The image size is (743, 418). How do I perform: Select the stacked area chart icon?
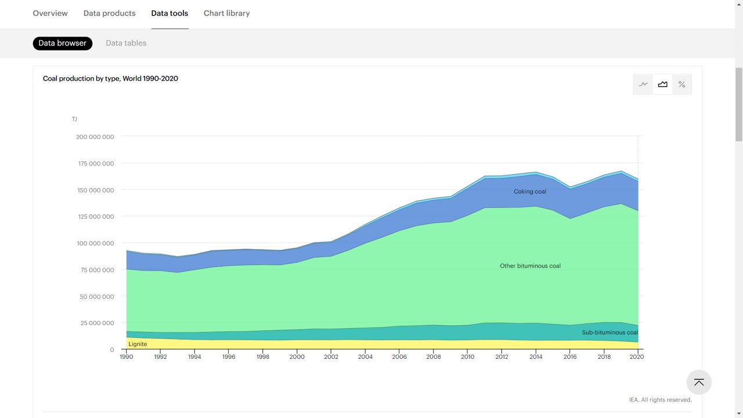pyautogui.click(x=662, y=84)
